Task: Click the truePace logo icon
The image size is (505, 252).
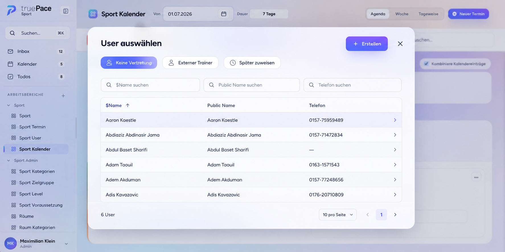Action: click(x=11, y=11)
